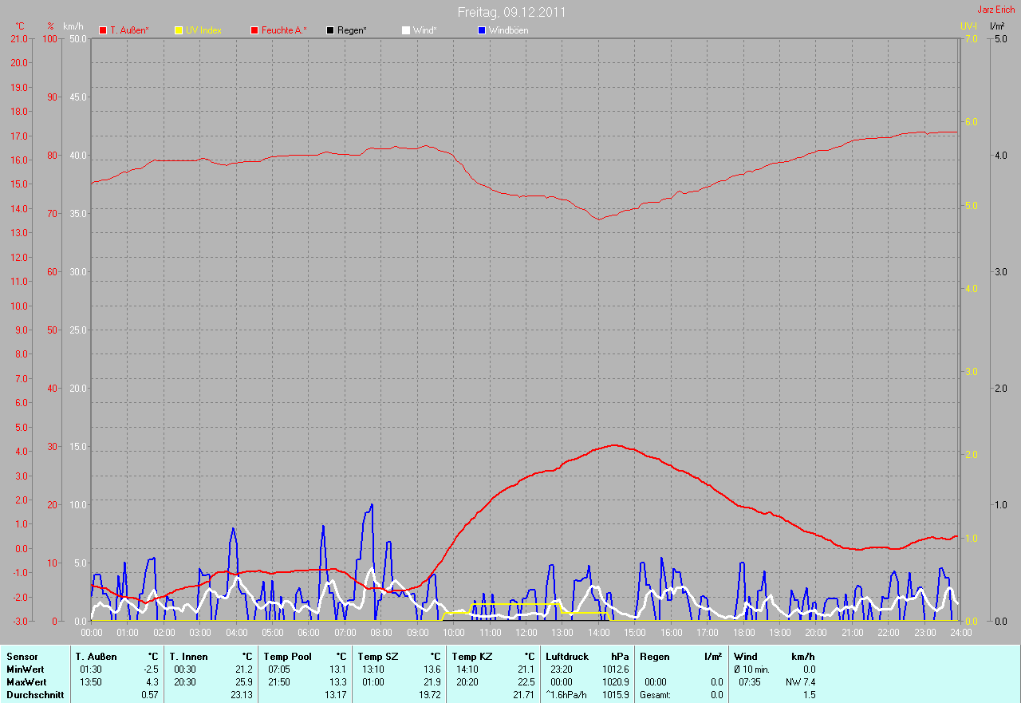Click the Temp SZ minimum '13.6'

[x=432, y=669]
